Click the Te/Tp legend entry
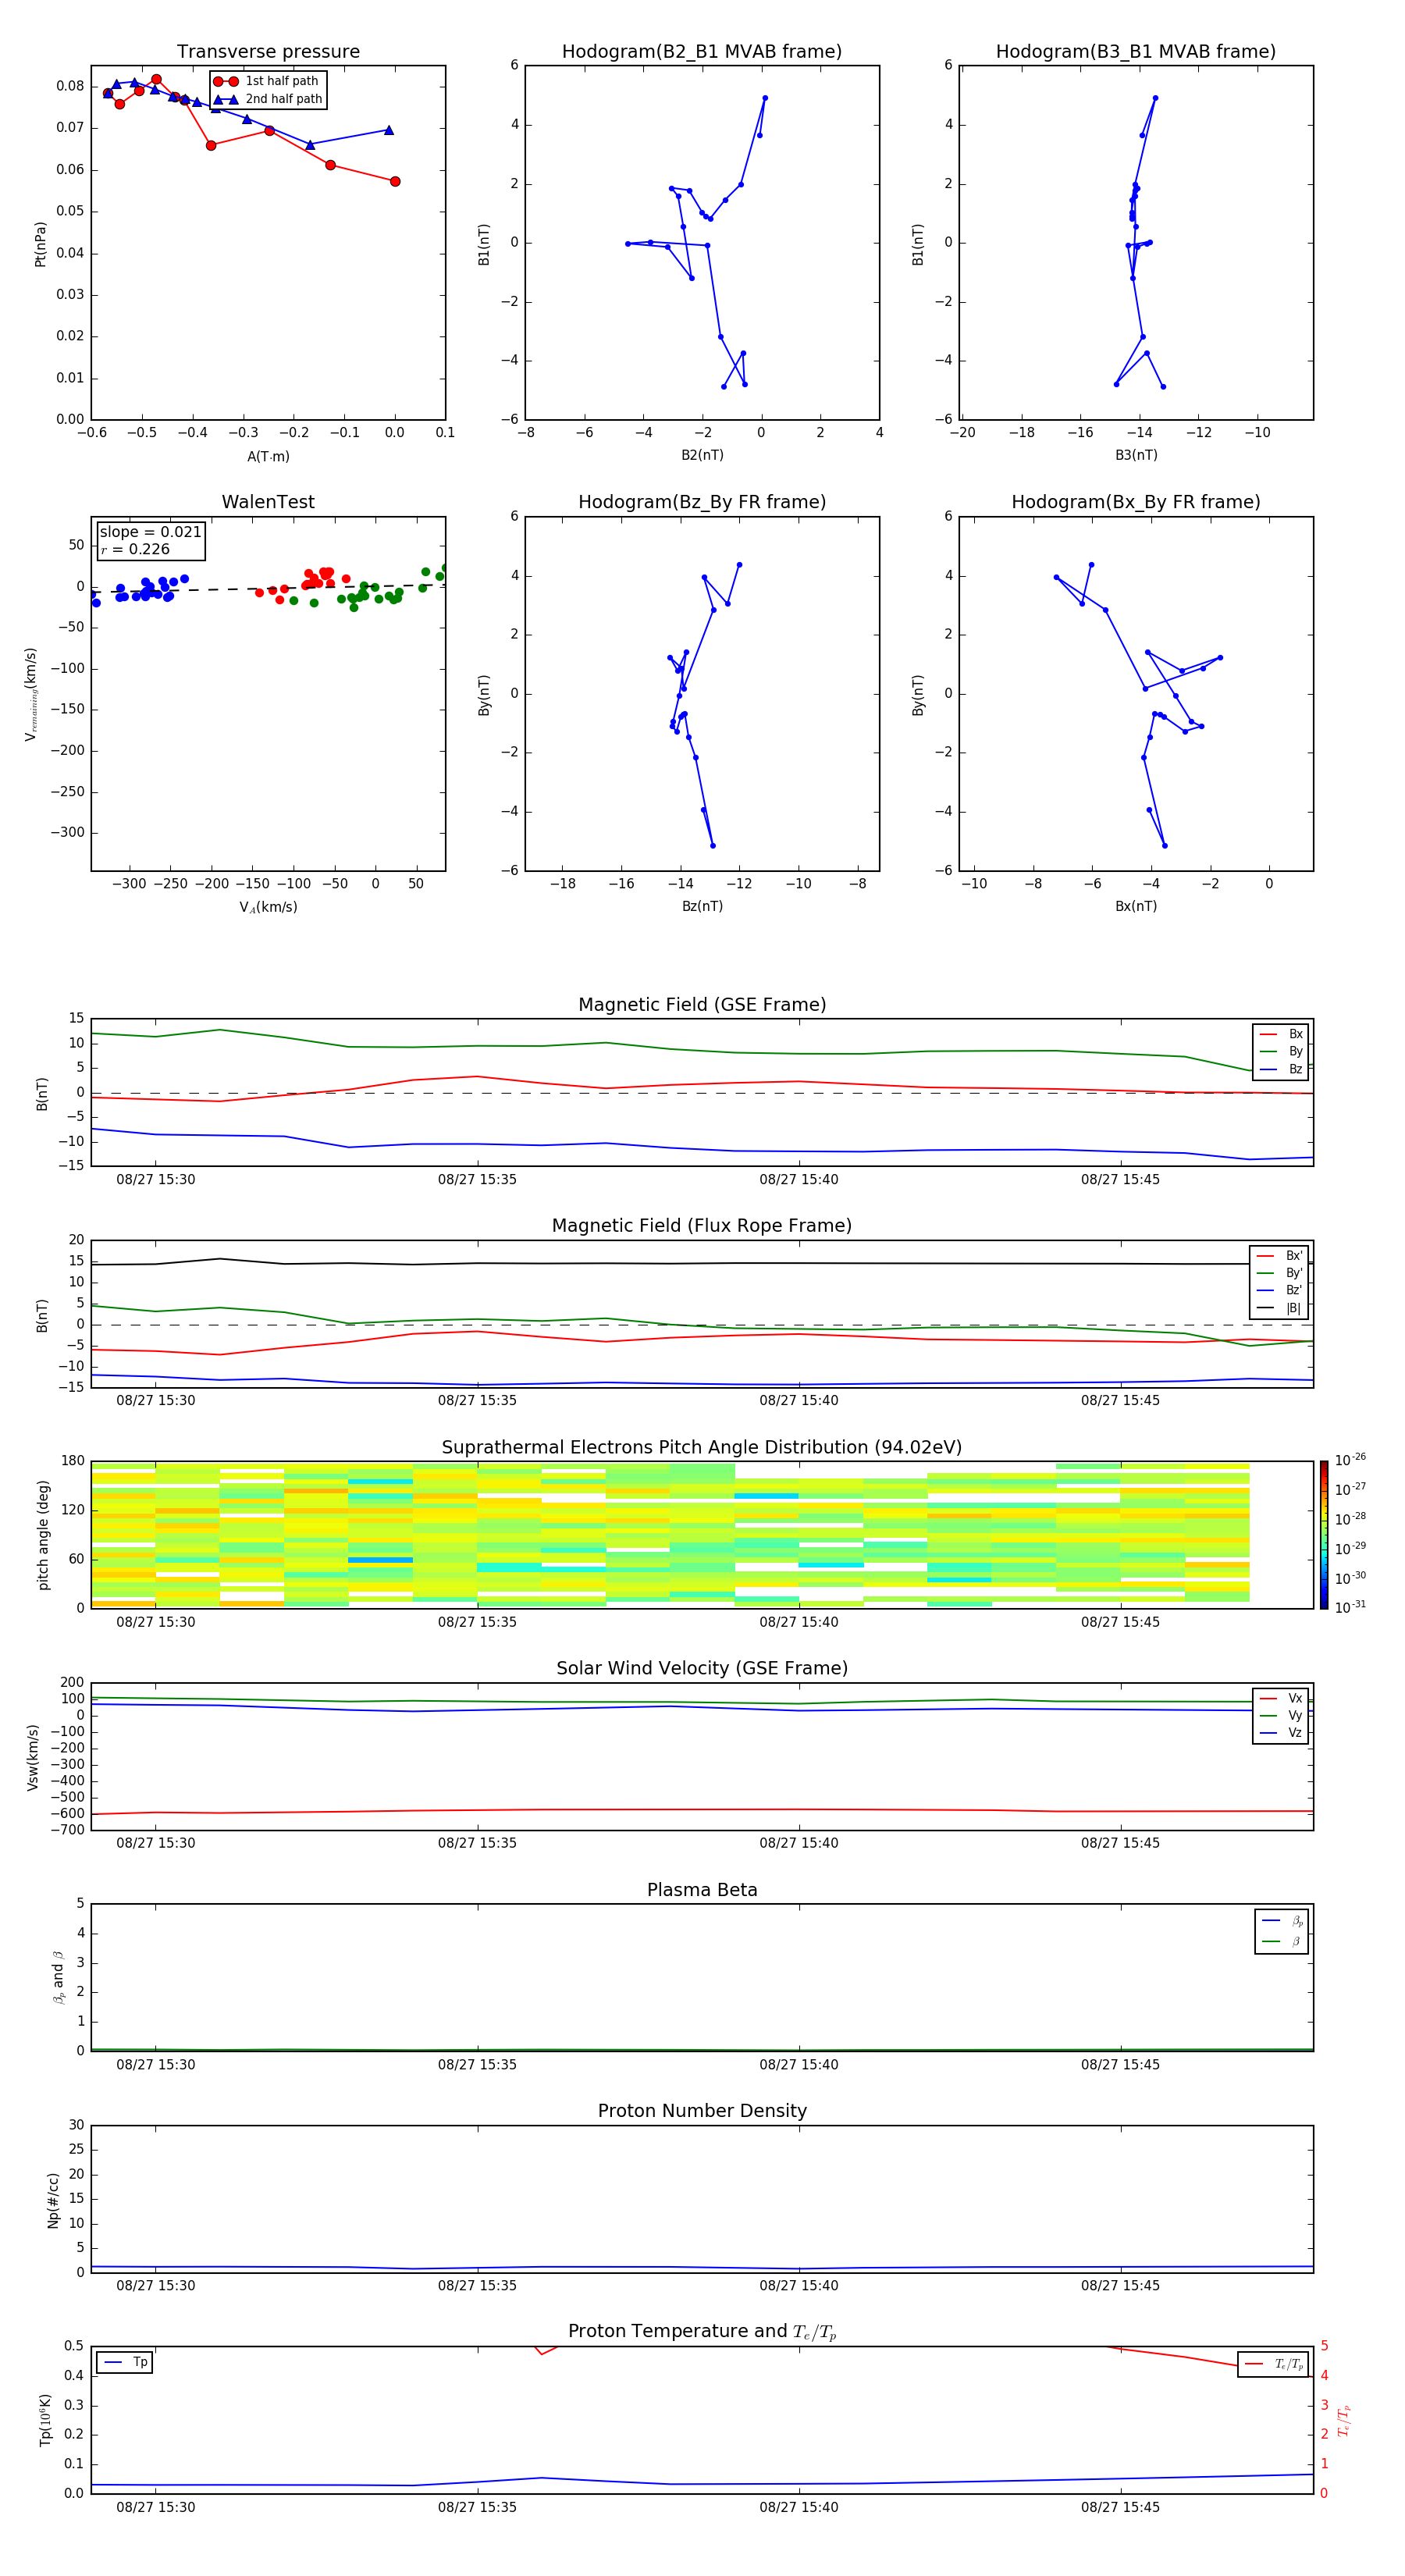This screenshot has width=1405, height=2576. coord(1274,2364)
